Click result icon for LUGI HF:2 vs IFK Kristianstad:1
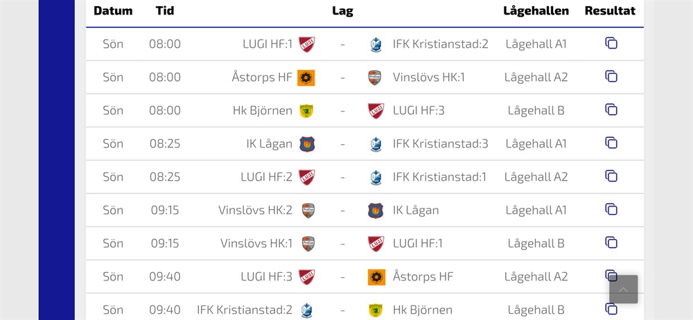 (611, 177)
